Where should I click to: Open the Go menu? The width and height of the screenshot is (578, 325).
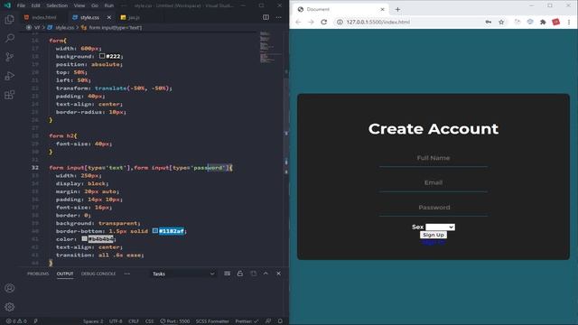95,5
